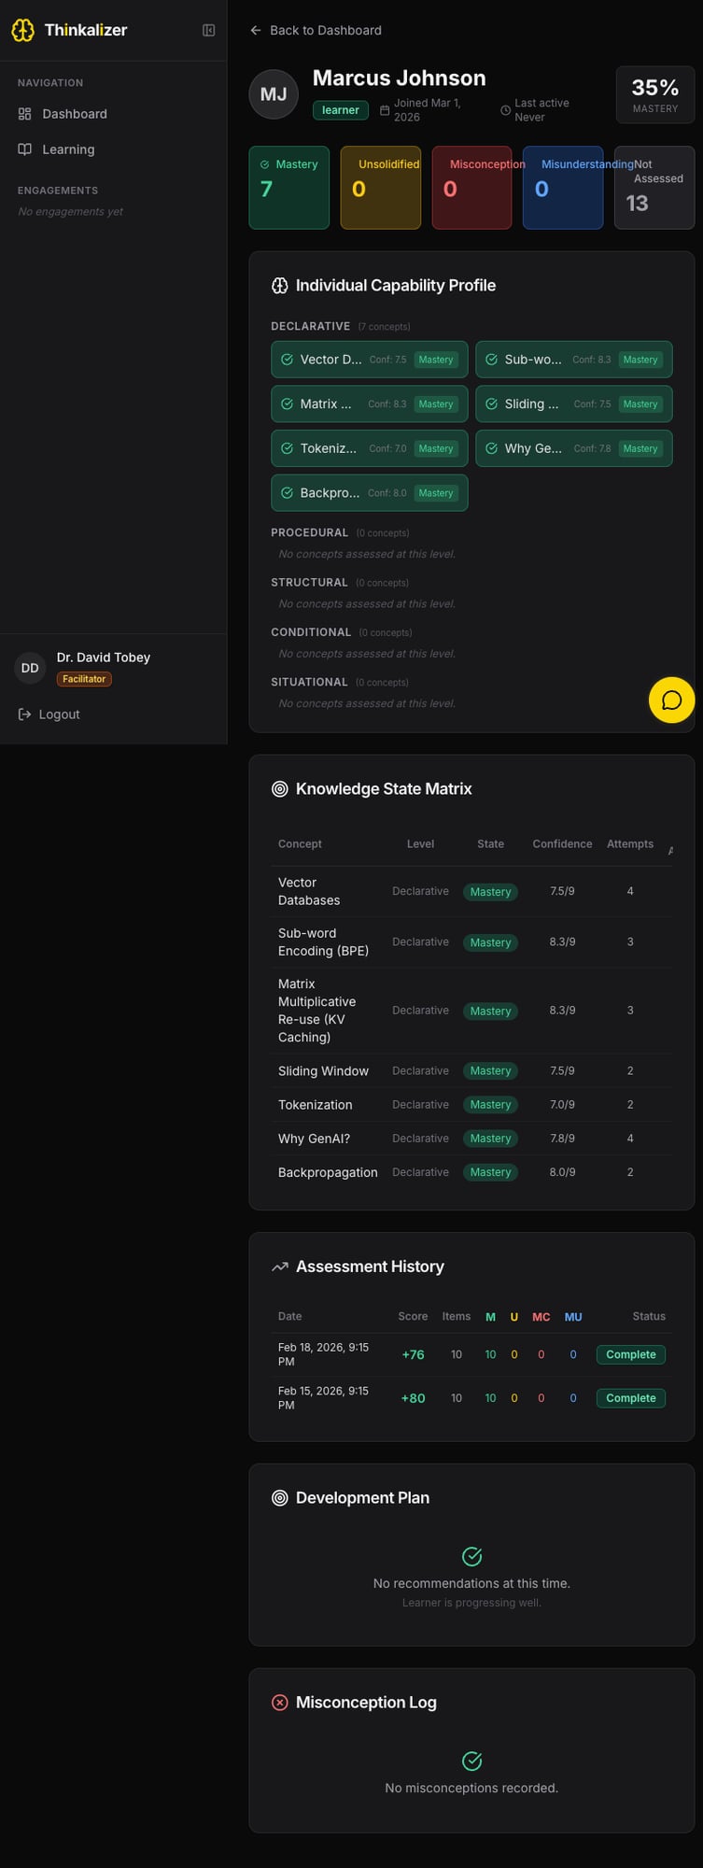The image size is (703, 1868).
Task: Click the Back to Dashboard link
Action: [x=325, y=30]
